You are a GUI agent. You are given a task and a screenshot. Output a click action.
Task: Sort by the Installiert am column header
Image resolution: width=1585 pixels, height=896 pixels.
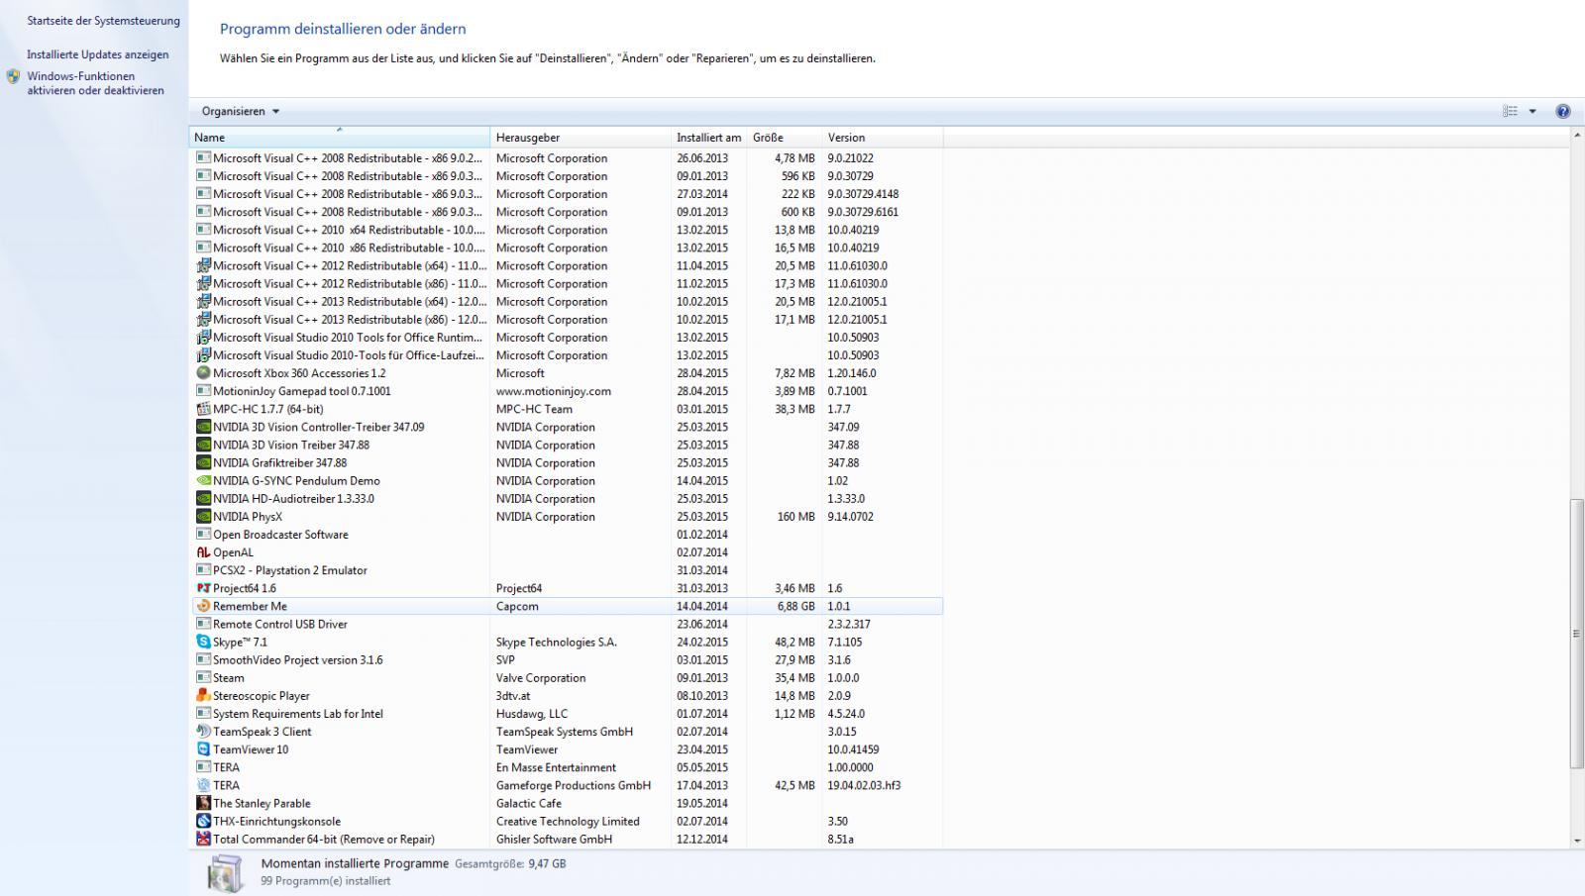tap(708, 138)
